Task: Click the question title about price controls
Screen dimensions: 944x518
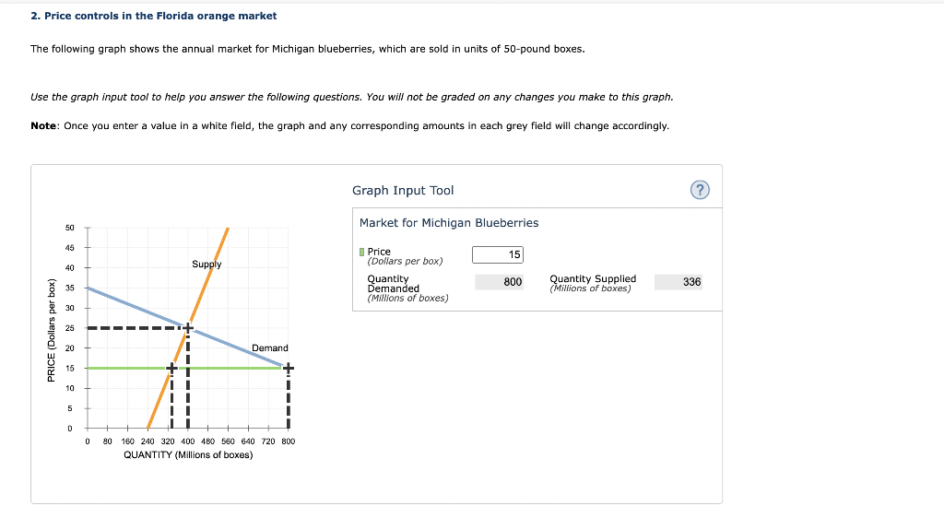Action: click(x=154, y=16)
